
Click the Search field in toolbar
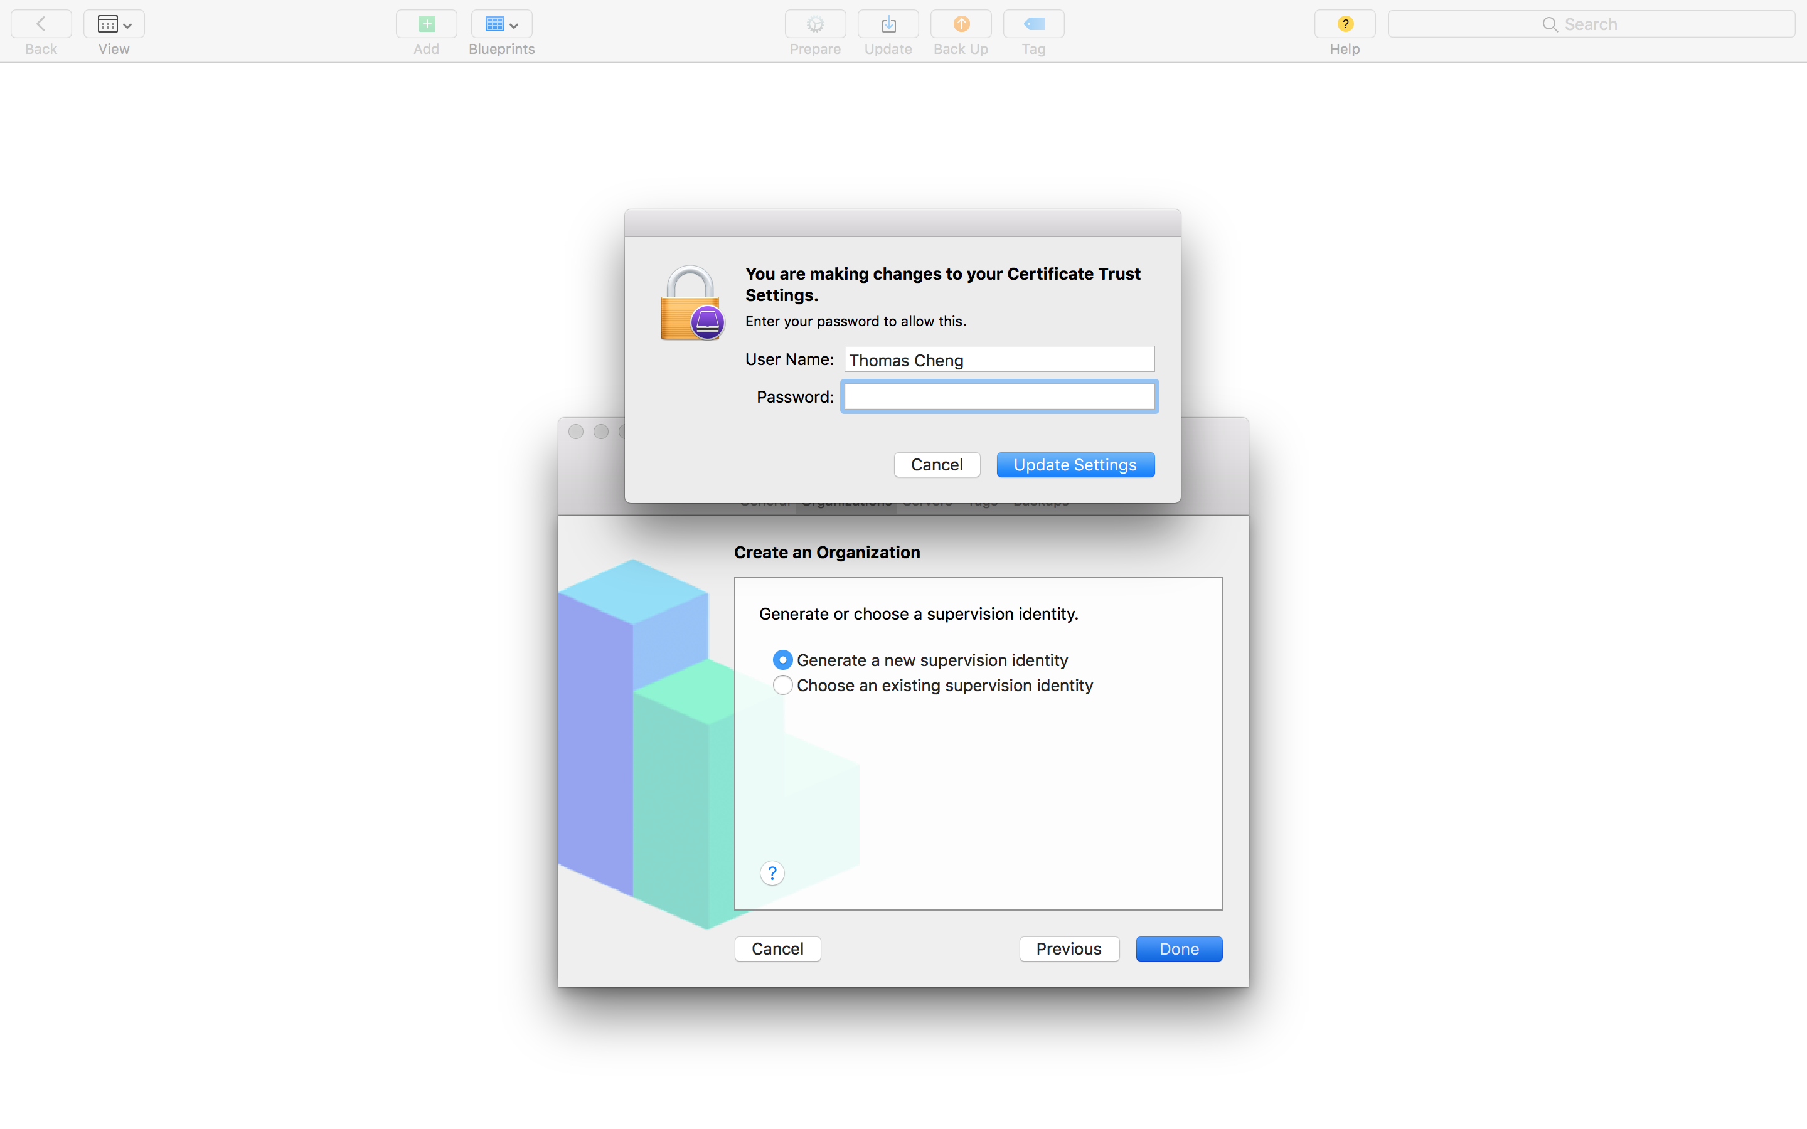[1591, 24]
